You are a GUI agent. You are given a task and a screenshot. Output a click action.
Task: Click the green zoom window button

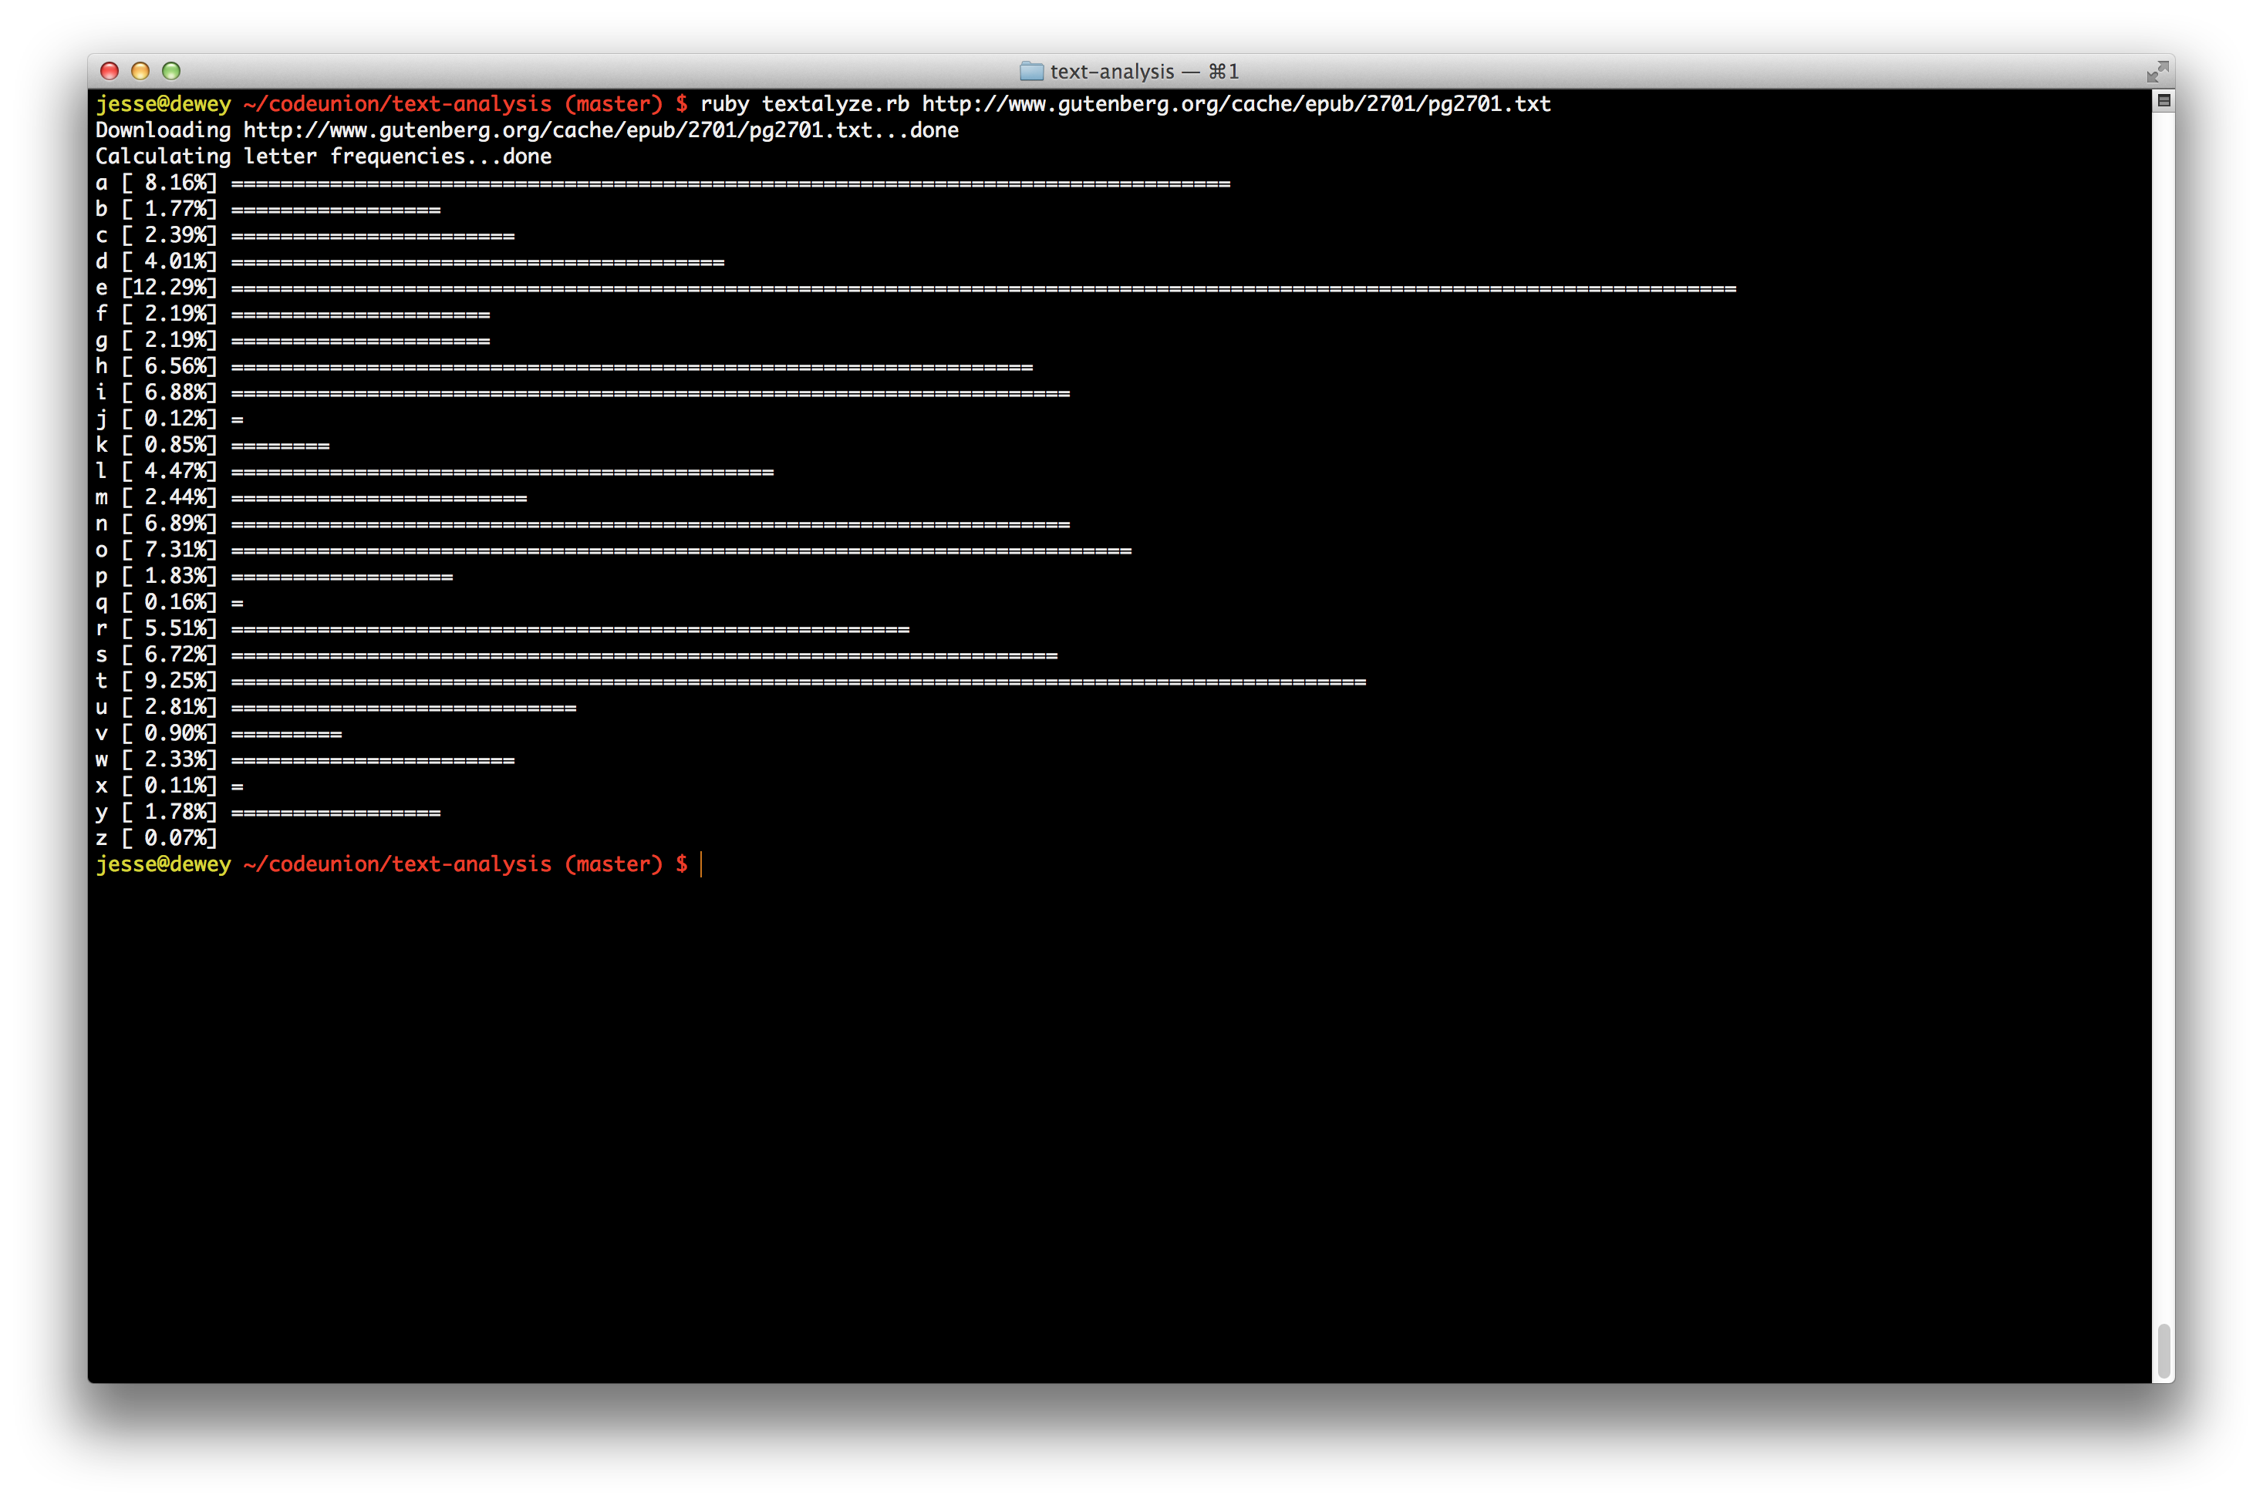tap(171, 71)
